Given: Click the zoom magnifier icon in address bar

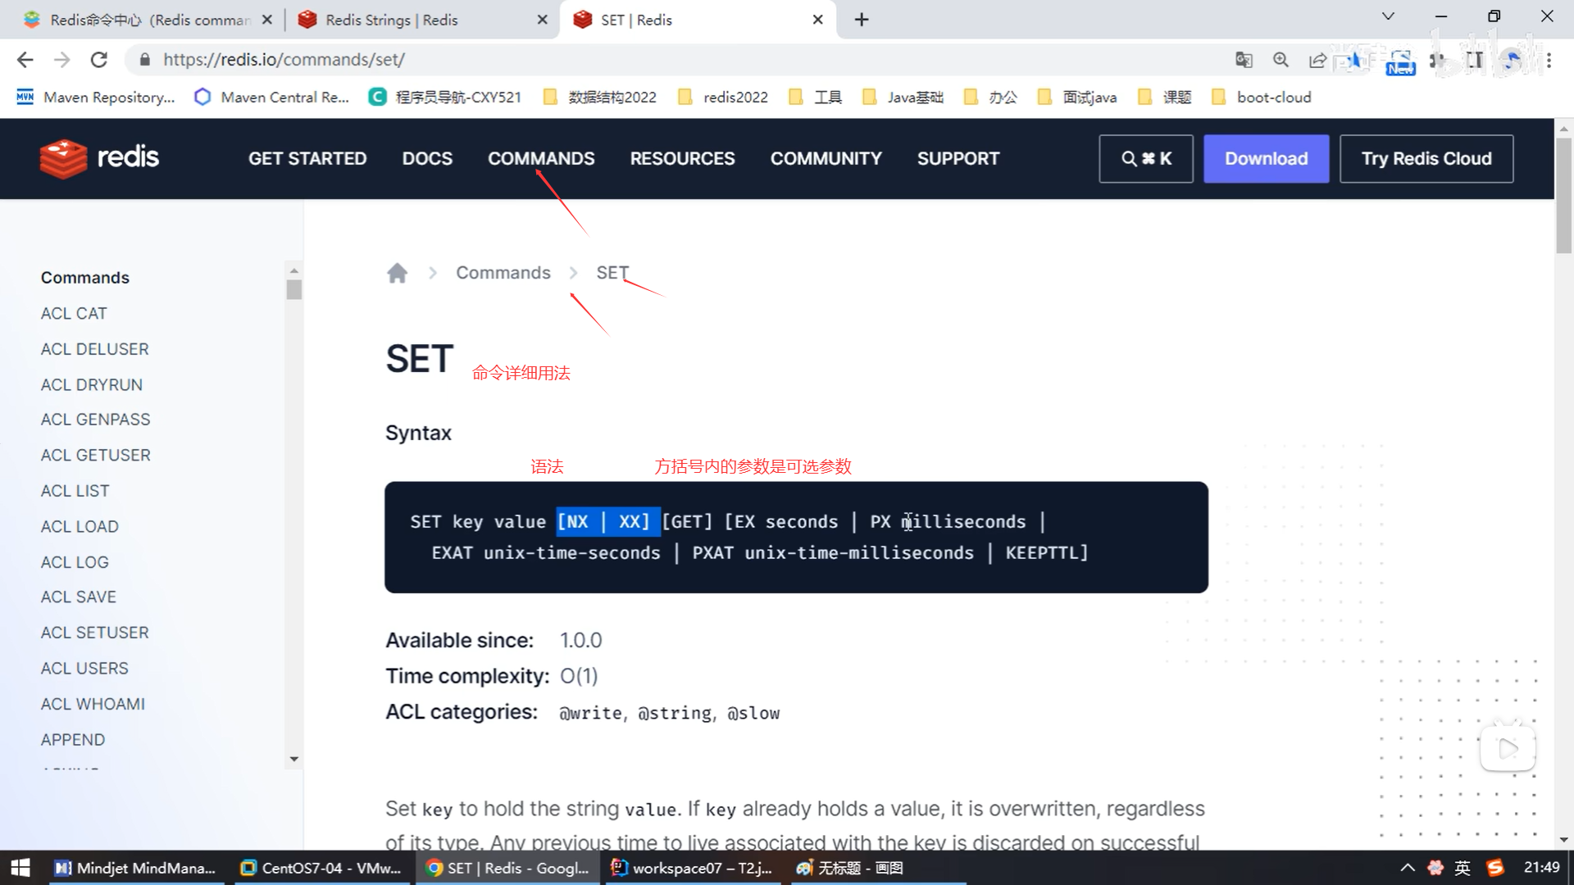Looking at the screenshot, I should pyautogui.click(x=1281, y=60).
